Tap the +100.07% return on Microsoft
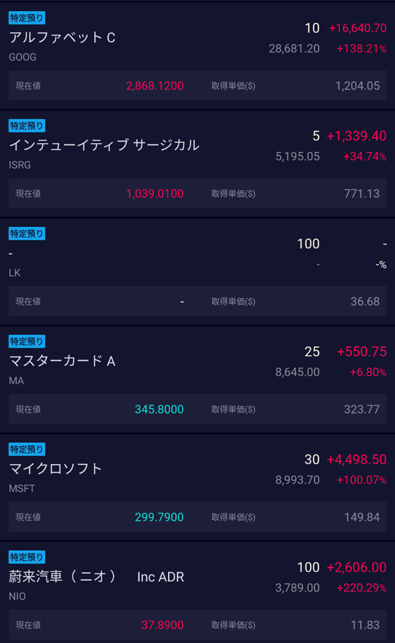This screenshot has height=643, width=395. (361, 480)
